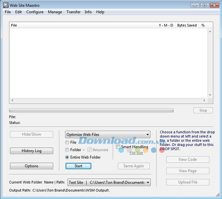The height and width of the screenshot is (199, 222).
Task: Click the DROP SPOT instruction text
Action: [x=187, y=141]
